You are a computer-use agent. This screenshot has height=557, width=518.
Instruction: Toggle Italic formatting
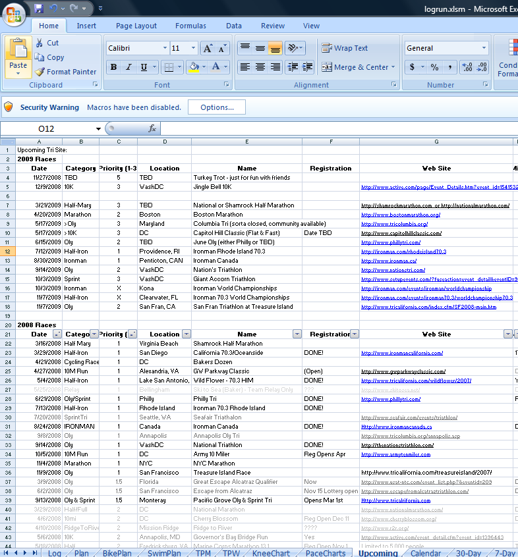tap(129, 66)
